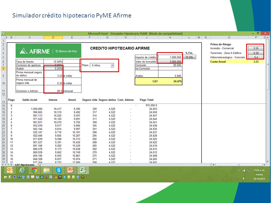Click the Importe de crédito cell 1,000,000
This screenshot has height=203, width=271.
click(170, 57)
